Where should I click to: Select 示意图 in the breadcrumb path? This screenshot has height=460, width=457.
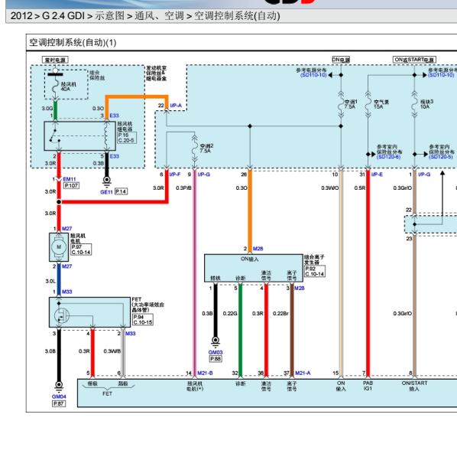(x=109, y=16)
